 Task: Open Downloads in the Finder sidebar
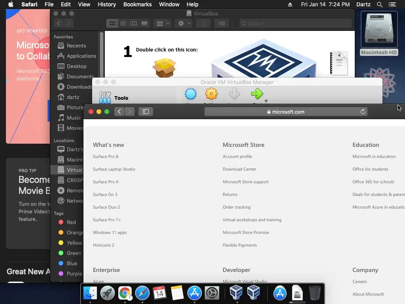coord(75,87)
